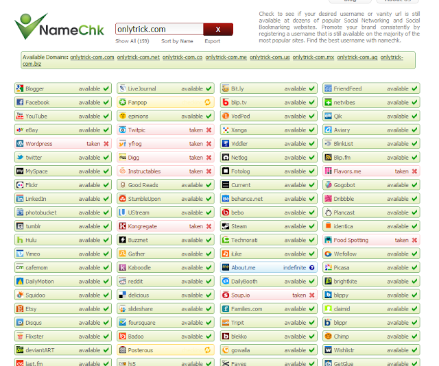This screenshot has width=439, height=366.
Task: Click the Wordpress icon
Action: click(x=20, y=143)
